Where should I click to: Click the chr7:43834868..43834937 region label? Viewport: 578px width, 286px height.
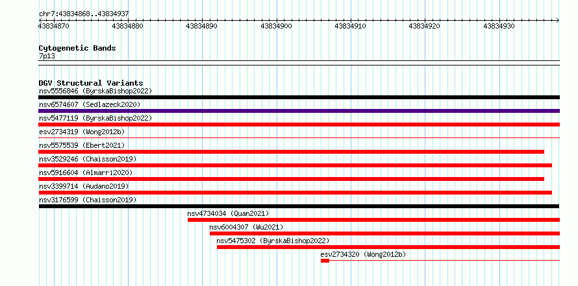(84, 14)
